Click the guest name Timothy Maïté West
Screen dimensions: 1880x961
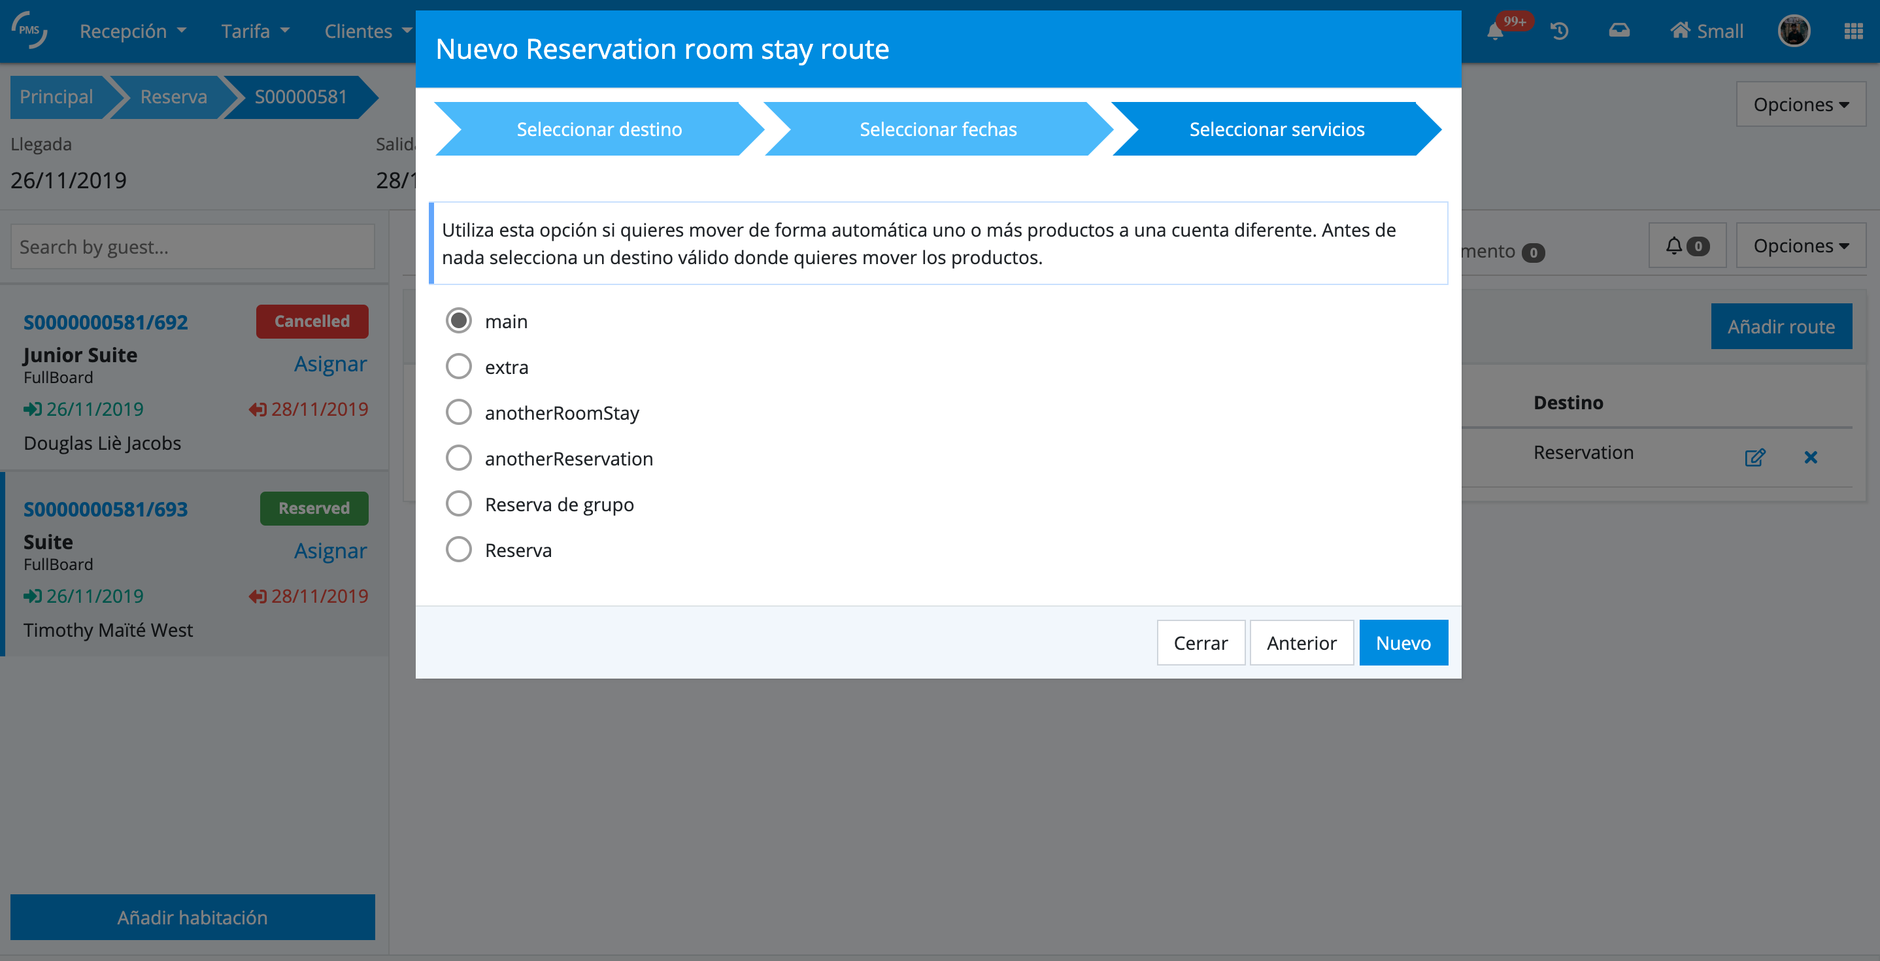[108, 630]
